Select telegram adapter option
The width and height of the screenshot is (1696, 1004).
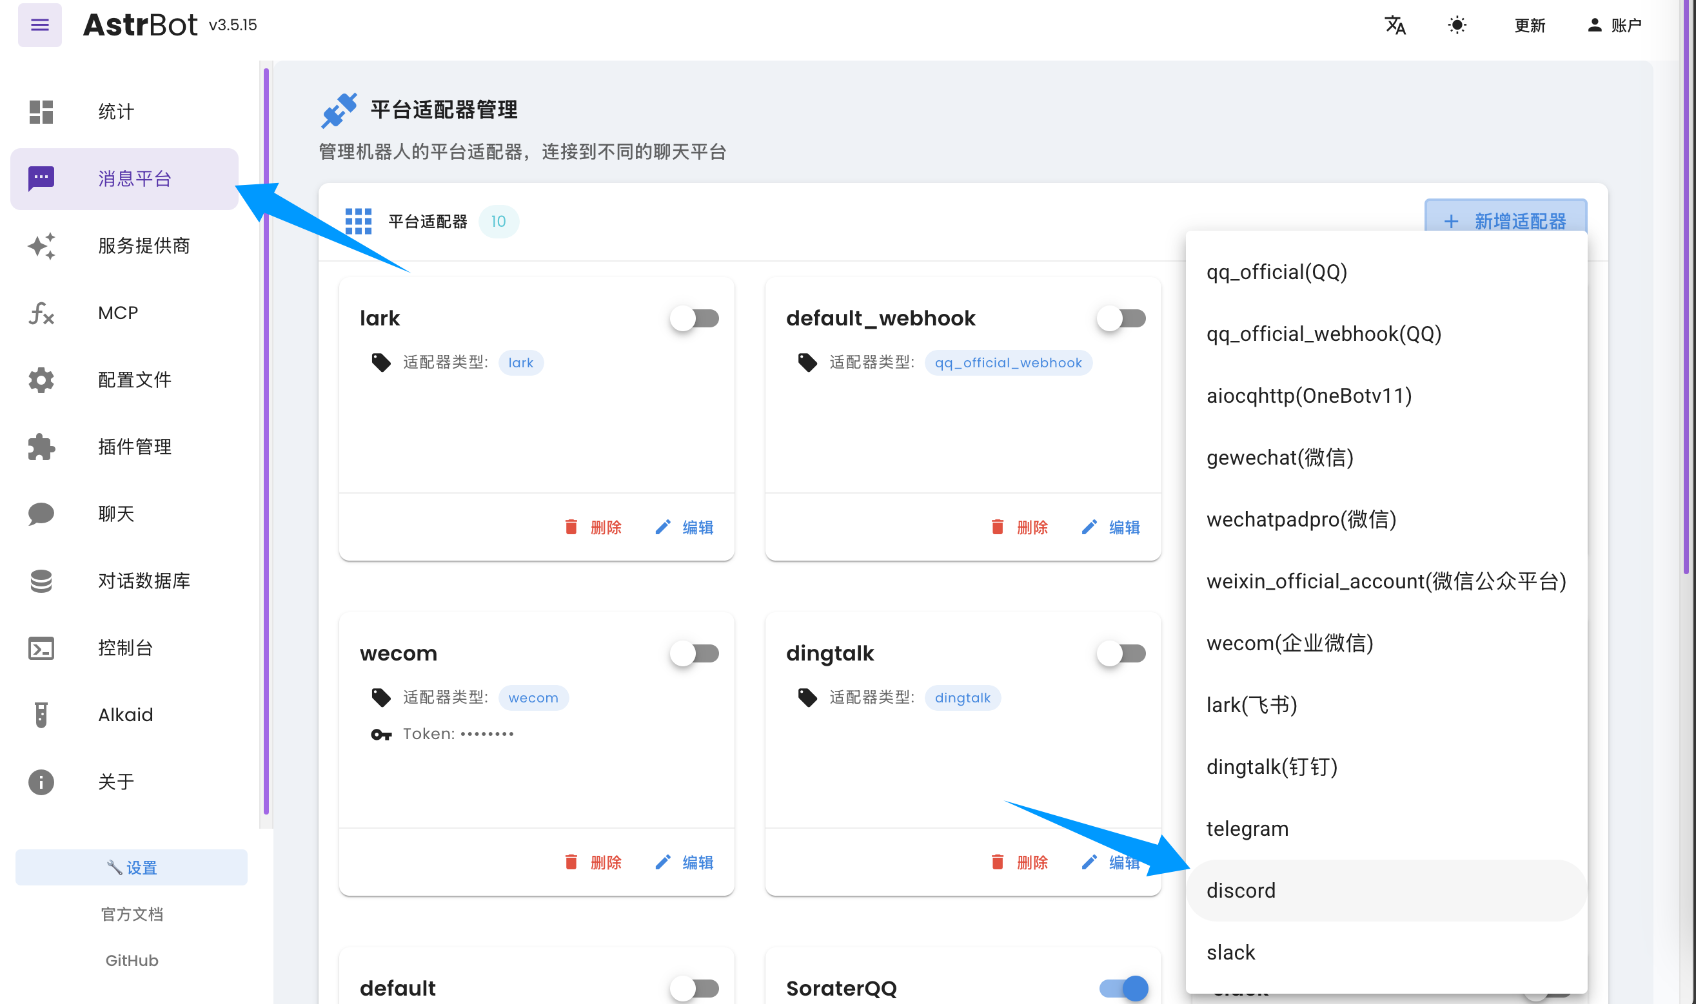tap(1386, 829)
